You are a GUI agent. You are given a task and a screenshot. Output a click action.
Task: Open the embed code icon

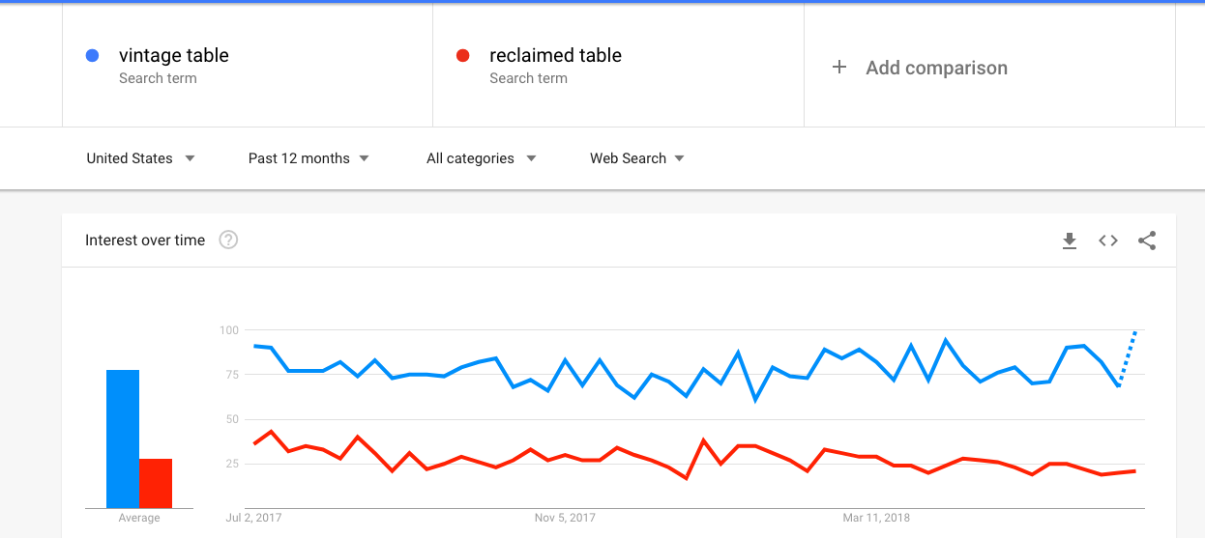pyautogui.click(x=1108, y=241)
